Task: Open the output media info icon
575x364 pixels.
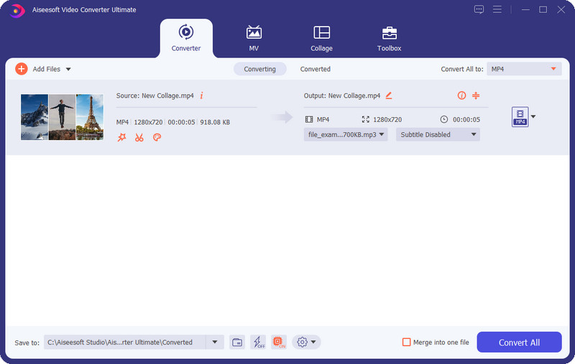Action: [461, 95]
